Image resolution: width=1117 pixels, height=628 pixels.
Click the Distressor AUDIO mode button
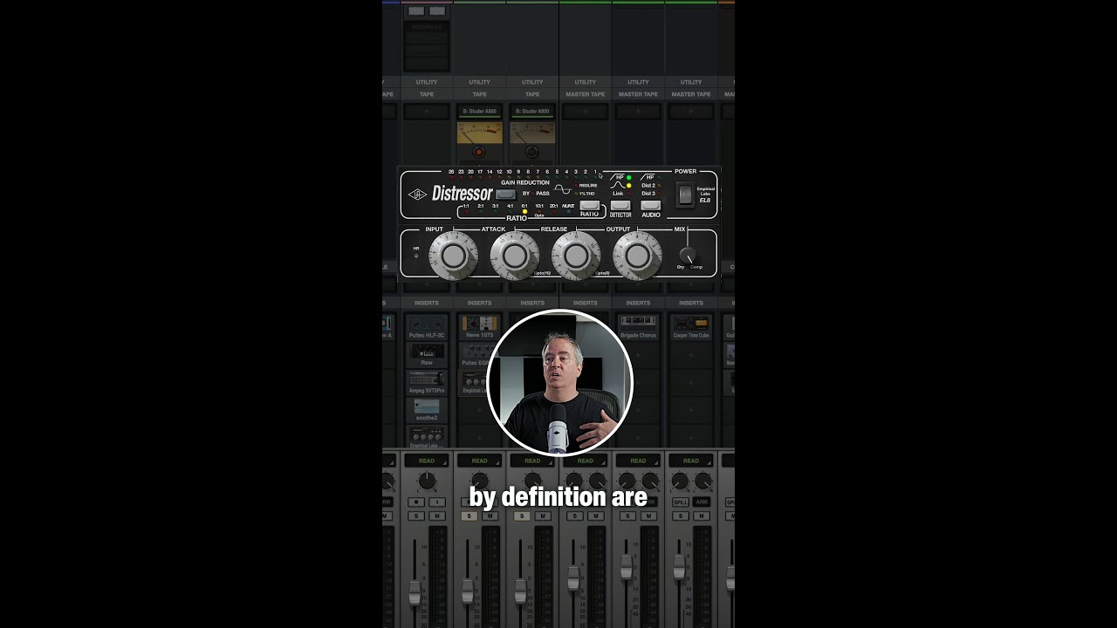pyautogui.click(x=651, y=205)
